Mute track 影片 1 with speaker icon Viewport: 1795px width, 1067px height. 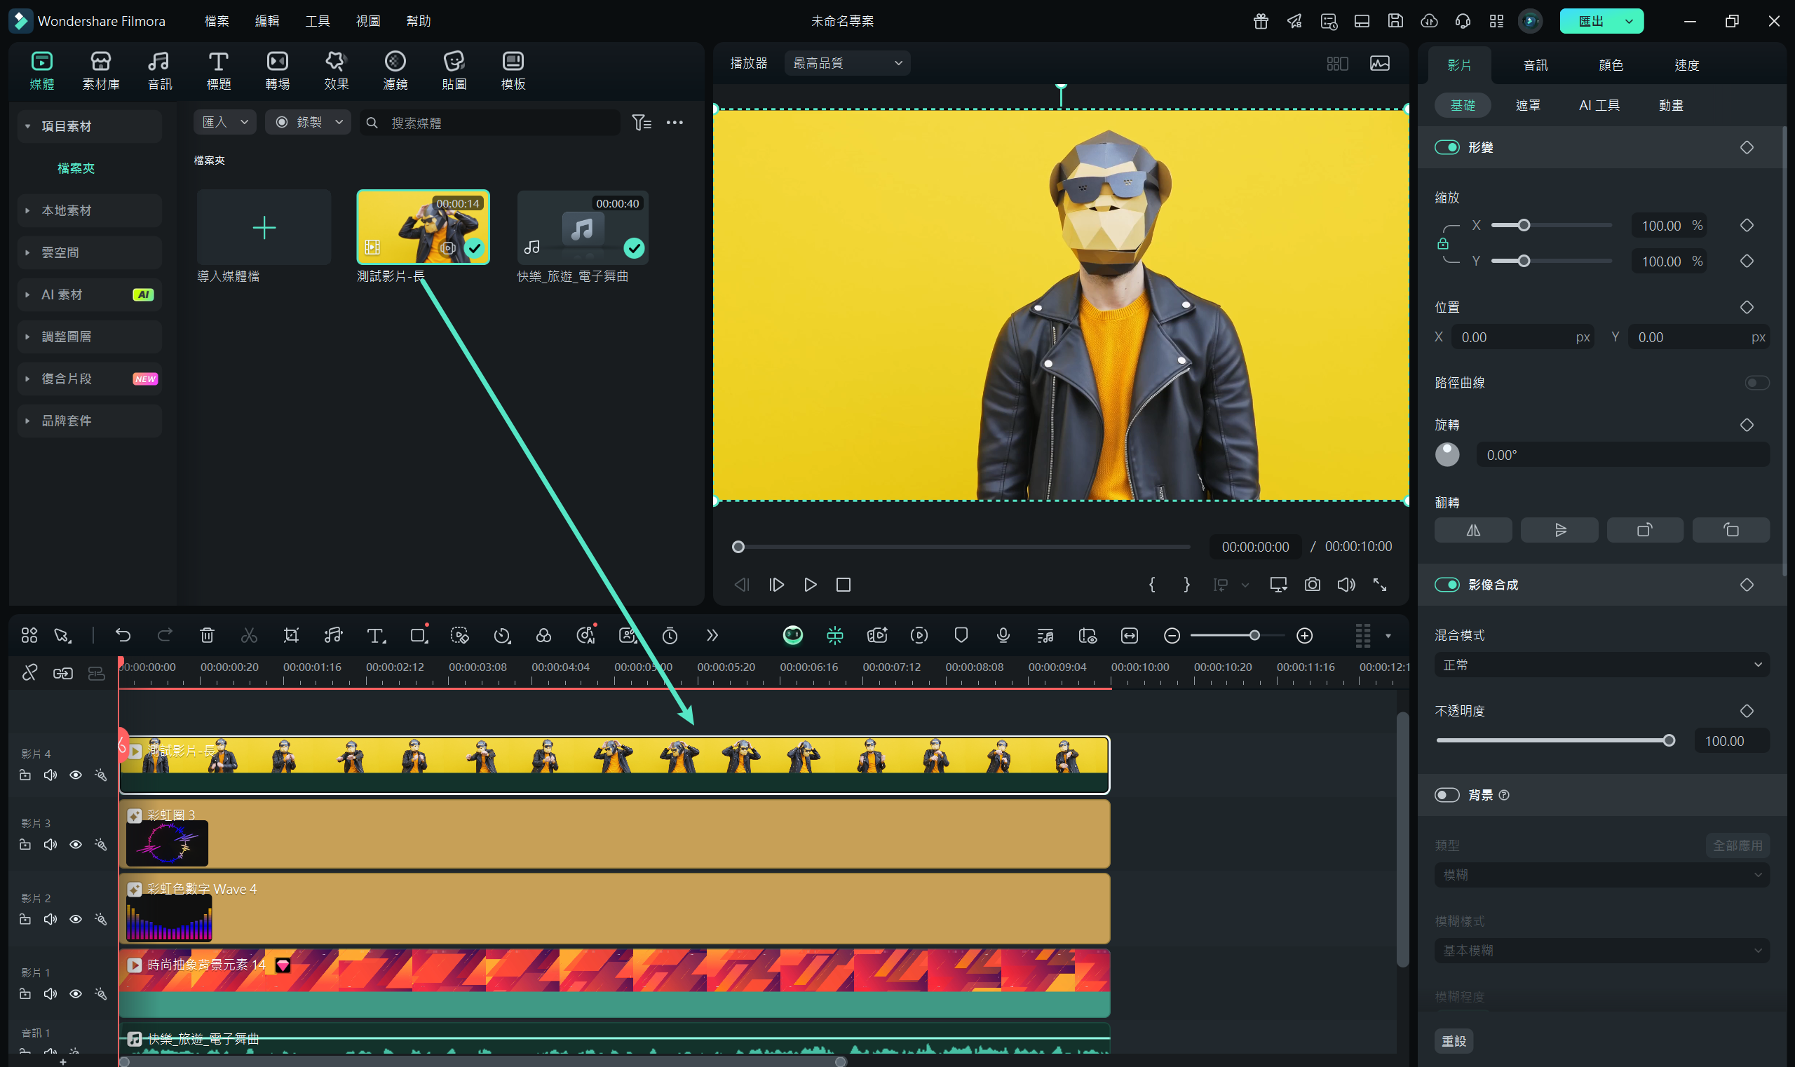pos(50,993)
